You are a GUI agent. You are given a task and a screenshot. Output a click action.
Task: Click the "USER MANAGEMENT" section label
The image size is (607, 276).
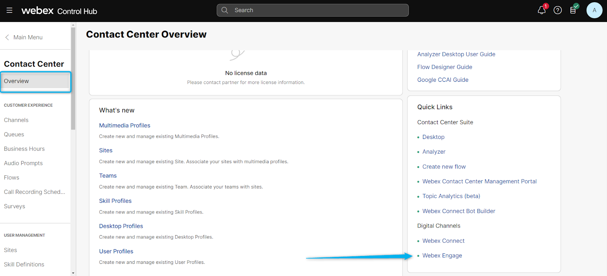[x=24, y=235]
